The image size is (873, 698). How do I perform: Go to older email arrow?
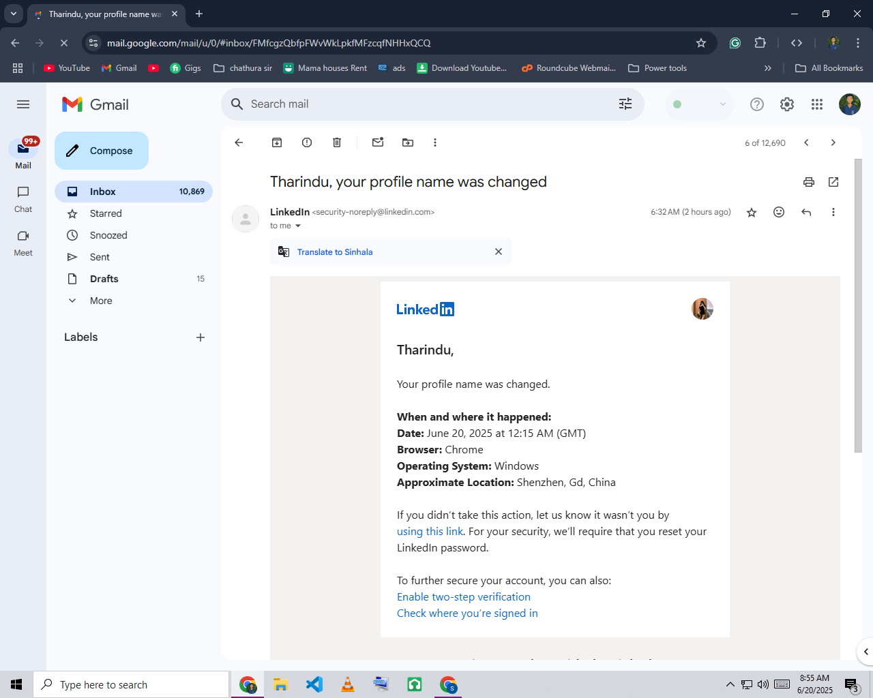pos(833,142)
